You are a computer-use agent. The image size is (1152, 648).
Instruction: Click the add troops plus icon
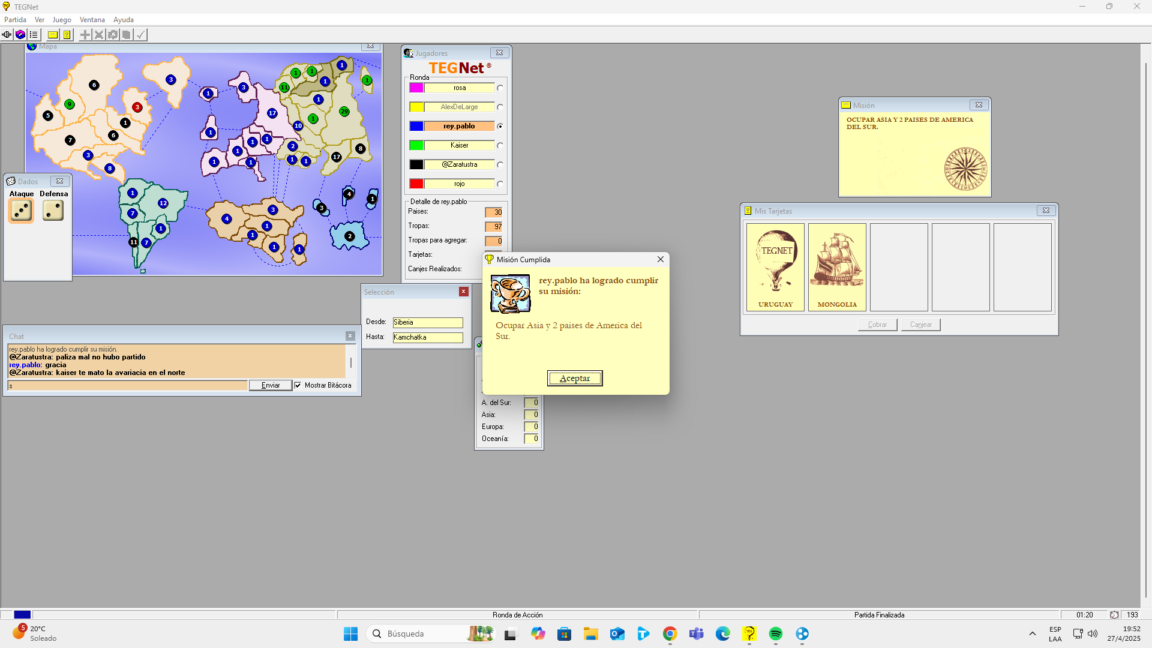point(85,35)
